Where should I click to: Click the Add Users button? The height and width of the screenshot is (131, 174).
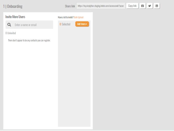[82, 24]
